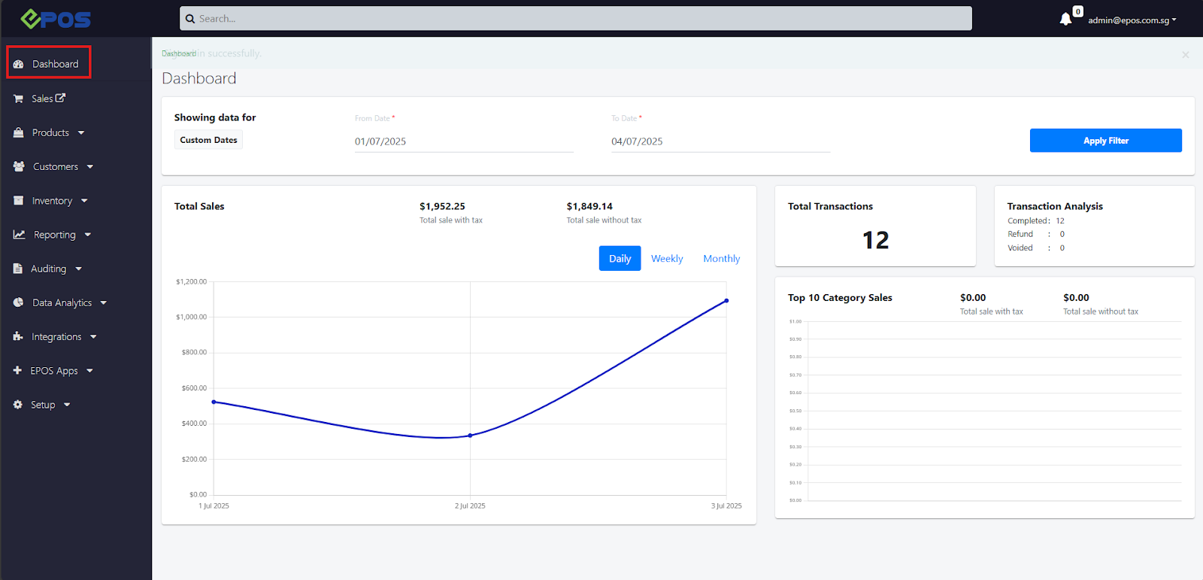Open admin@epos.com.sg account dropdown

[1132, 20]
